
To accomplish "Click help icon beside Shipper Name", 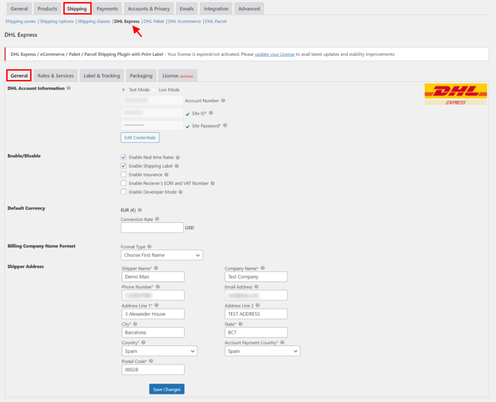I will 156,268.
